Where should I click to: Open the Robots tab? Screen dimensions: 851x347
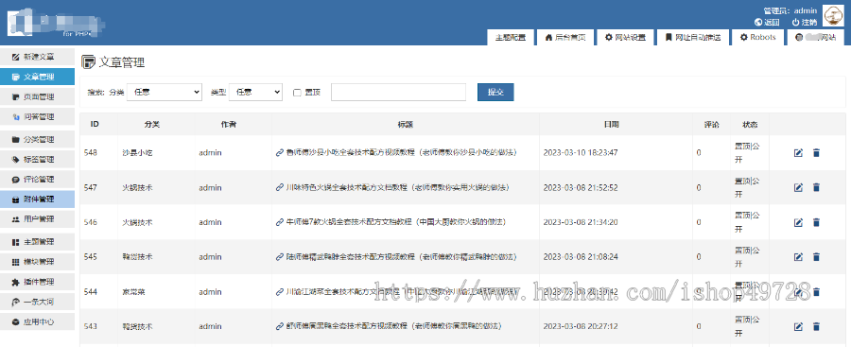(x=757, y=38)
